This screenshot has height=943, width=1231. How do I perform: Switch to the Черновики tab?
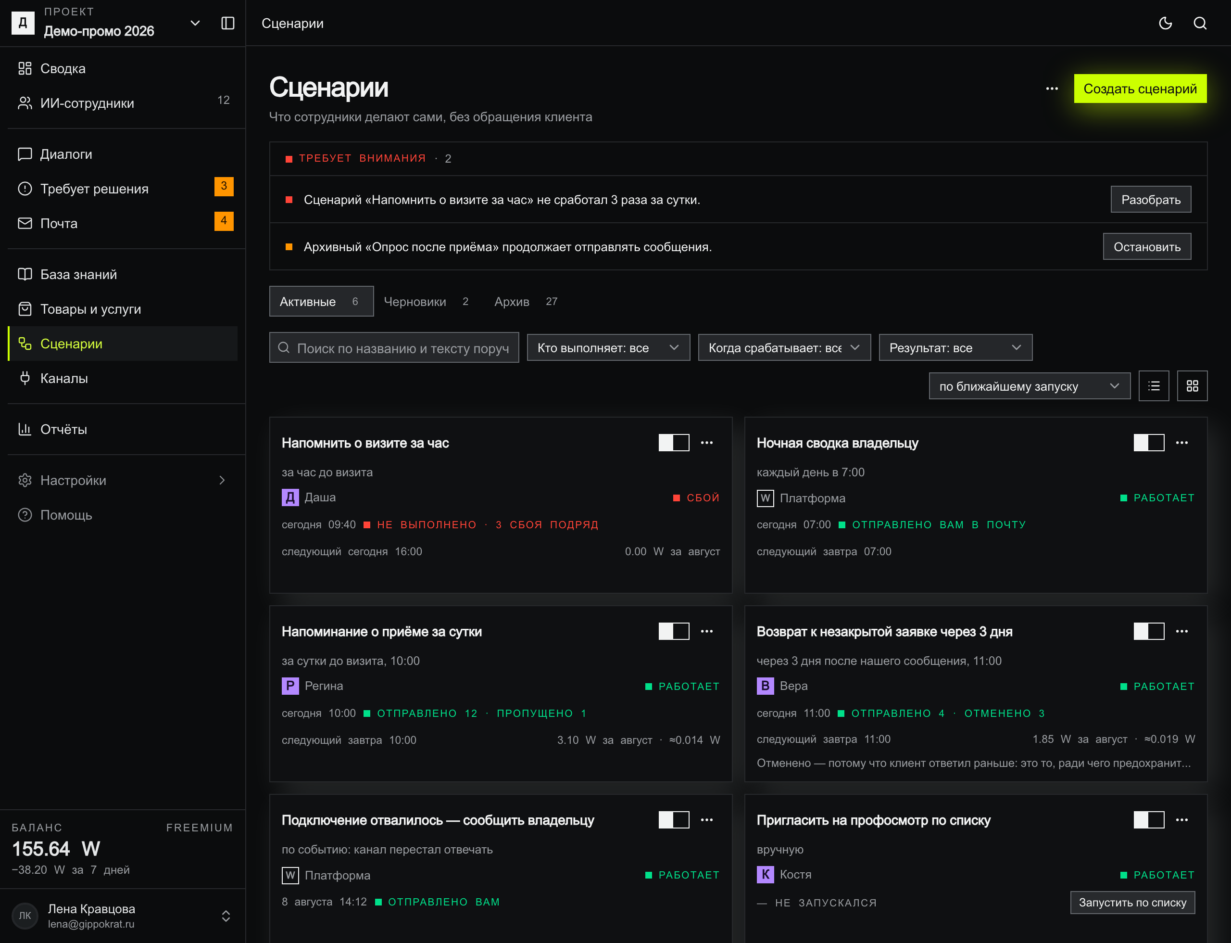click(x=427, y=302)
